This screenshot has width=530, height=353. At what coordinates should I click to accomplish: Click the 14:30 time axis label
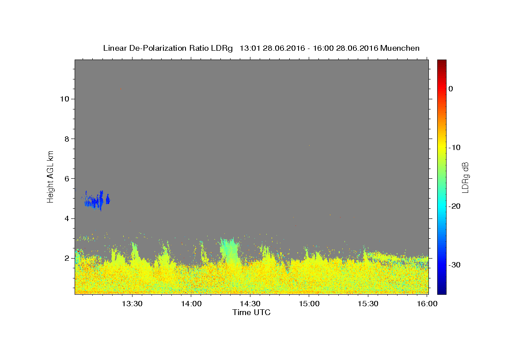250,304
